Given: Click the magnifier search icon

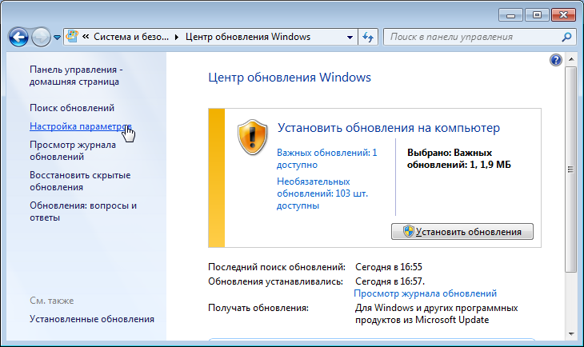Looking at the screenshot, I should (566, 37).
